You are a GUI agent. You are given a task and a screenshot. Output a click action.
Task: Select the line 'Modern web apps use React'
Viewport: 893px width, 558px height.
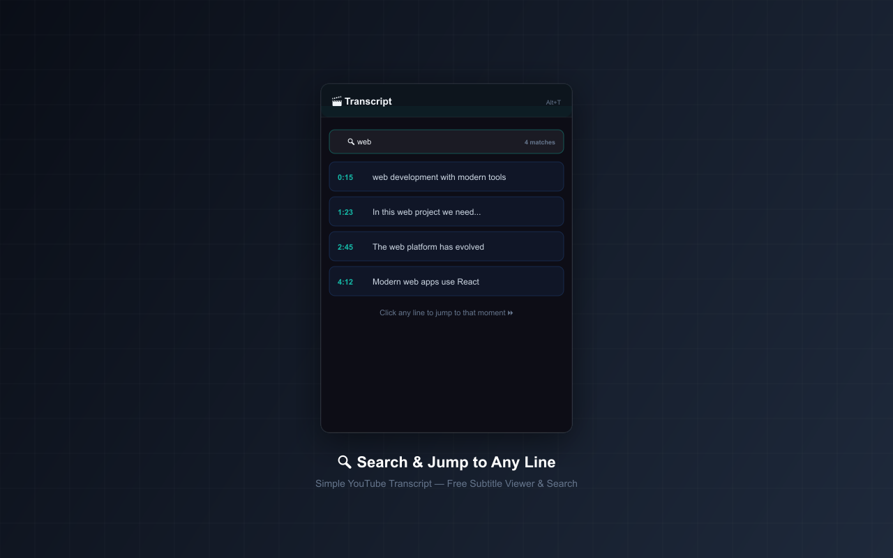(x=426, y=282)
